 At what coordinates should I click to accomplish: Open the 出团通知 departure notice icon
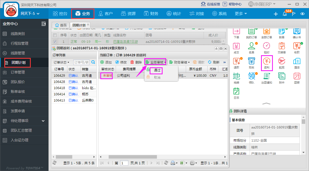pyautogui.click(x=266, y=78)
